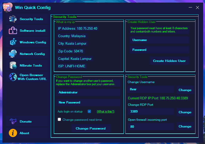Click the Security Tools shield icon
Viewport: 205px width, 144px height.
coord(13,19)
